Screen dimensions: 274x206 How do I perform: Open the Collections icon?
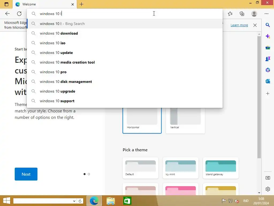tap(242, 14)
